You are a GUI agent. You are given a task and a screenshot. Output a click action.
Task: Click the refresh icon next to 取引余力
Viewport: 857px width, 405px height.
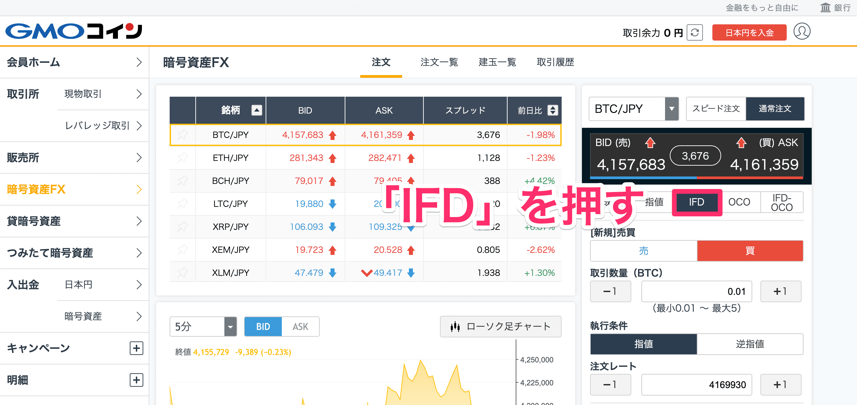tap(695, 32)
